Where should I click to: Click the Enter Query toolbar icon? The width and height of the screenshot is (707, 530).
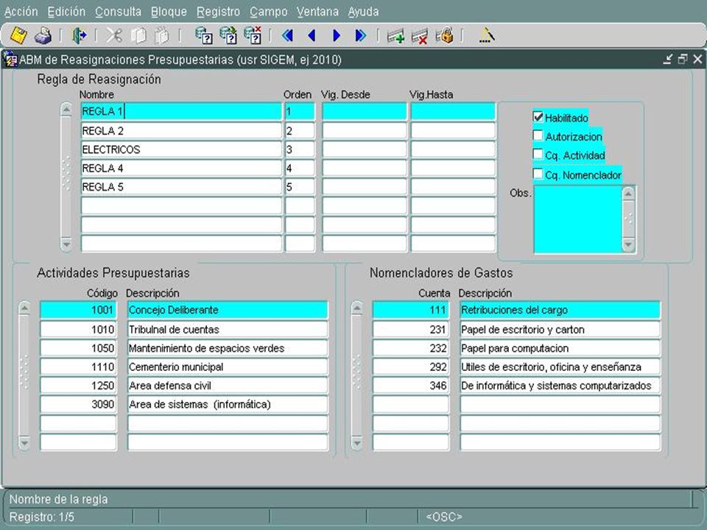pyautogui.click(x=203, y=35)
